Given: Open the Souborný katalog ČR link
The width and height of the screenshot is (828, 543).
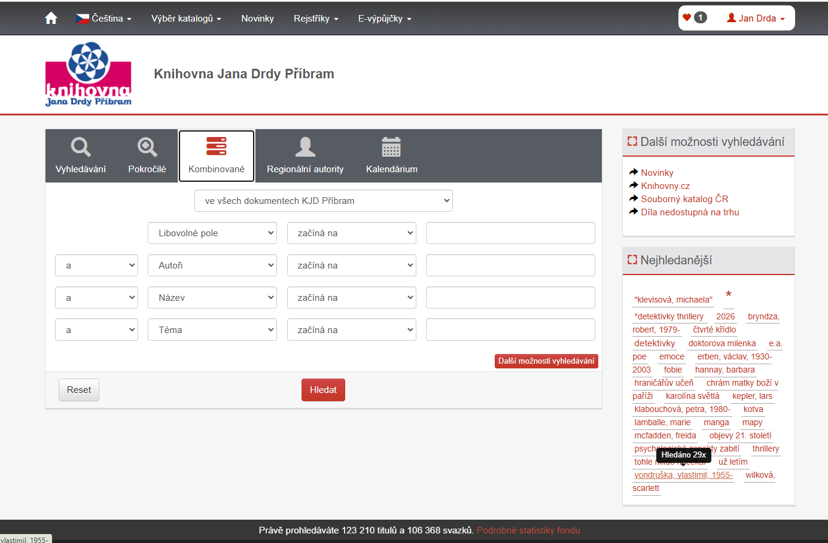Looking at the screenshot, I should pos(684,199).
